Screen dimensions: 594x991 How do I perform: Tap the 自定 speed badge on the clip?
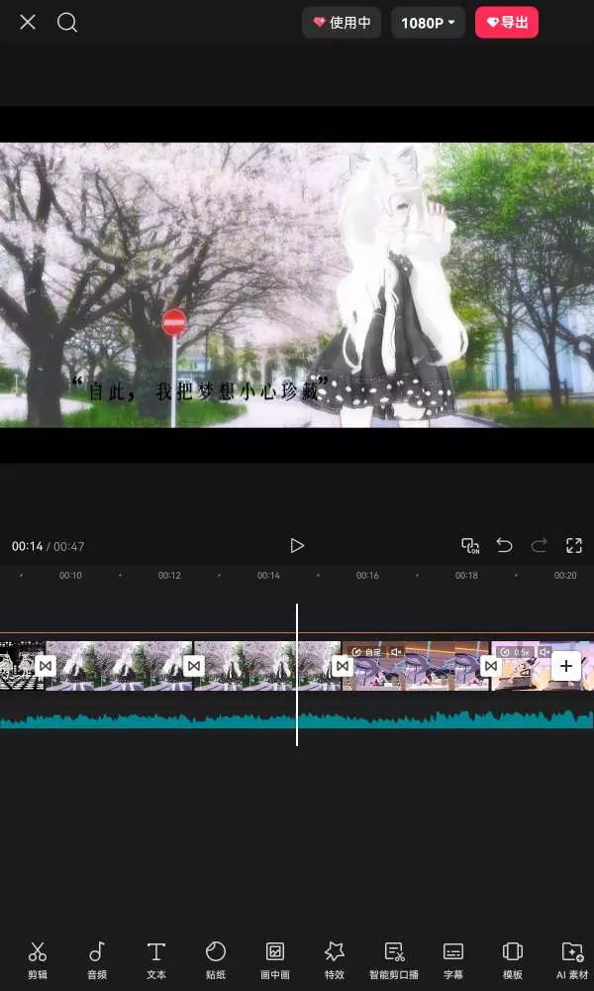pos(366,652)
